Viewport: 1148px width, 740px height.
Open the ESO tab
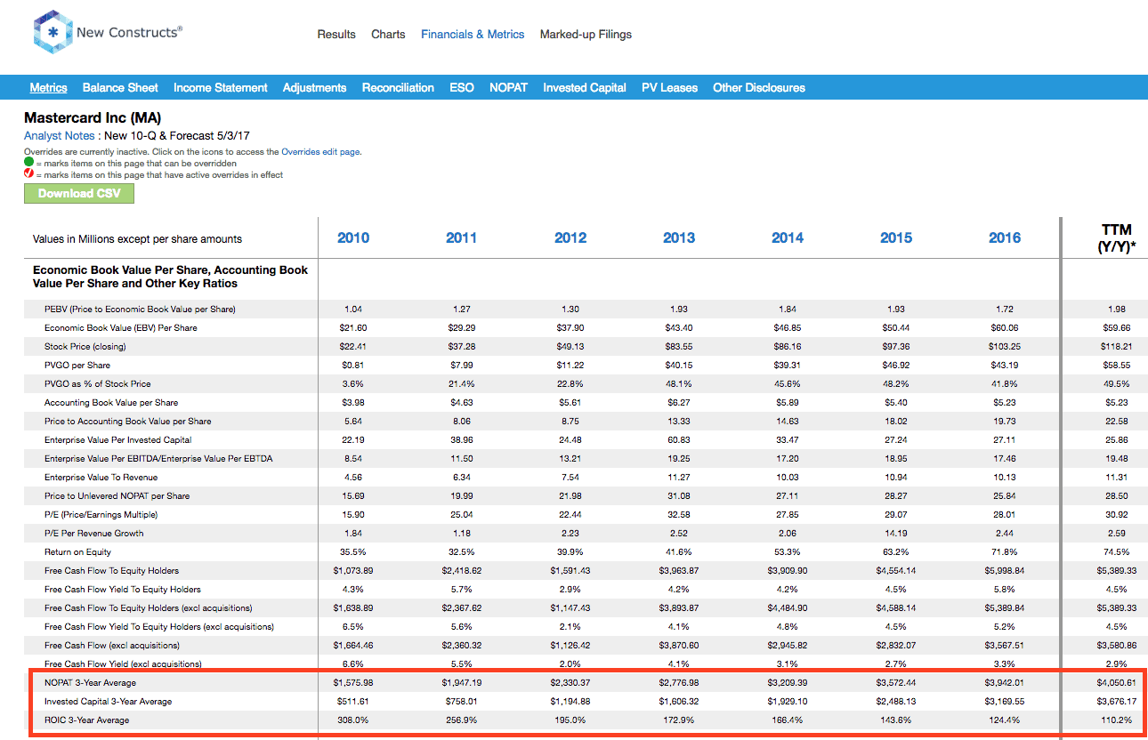click(x=462, y=87)
